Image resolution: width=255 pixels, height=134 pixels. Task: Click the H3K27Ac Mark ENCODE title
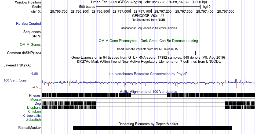148,61
